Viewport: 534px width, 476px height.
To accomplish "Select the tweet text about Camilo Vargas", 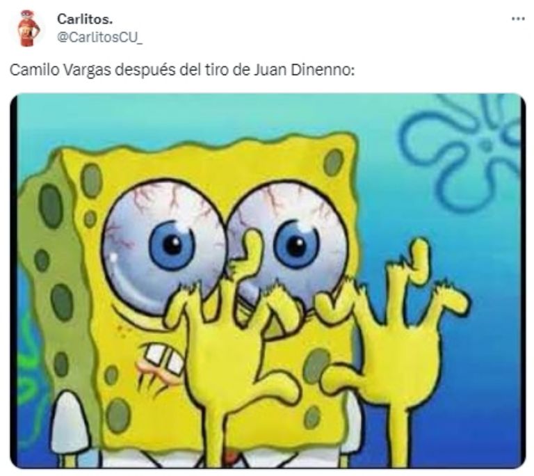I will pos(182,70).
